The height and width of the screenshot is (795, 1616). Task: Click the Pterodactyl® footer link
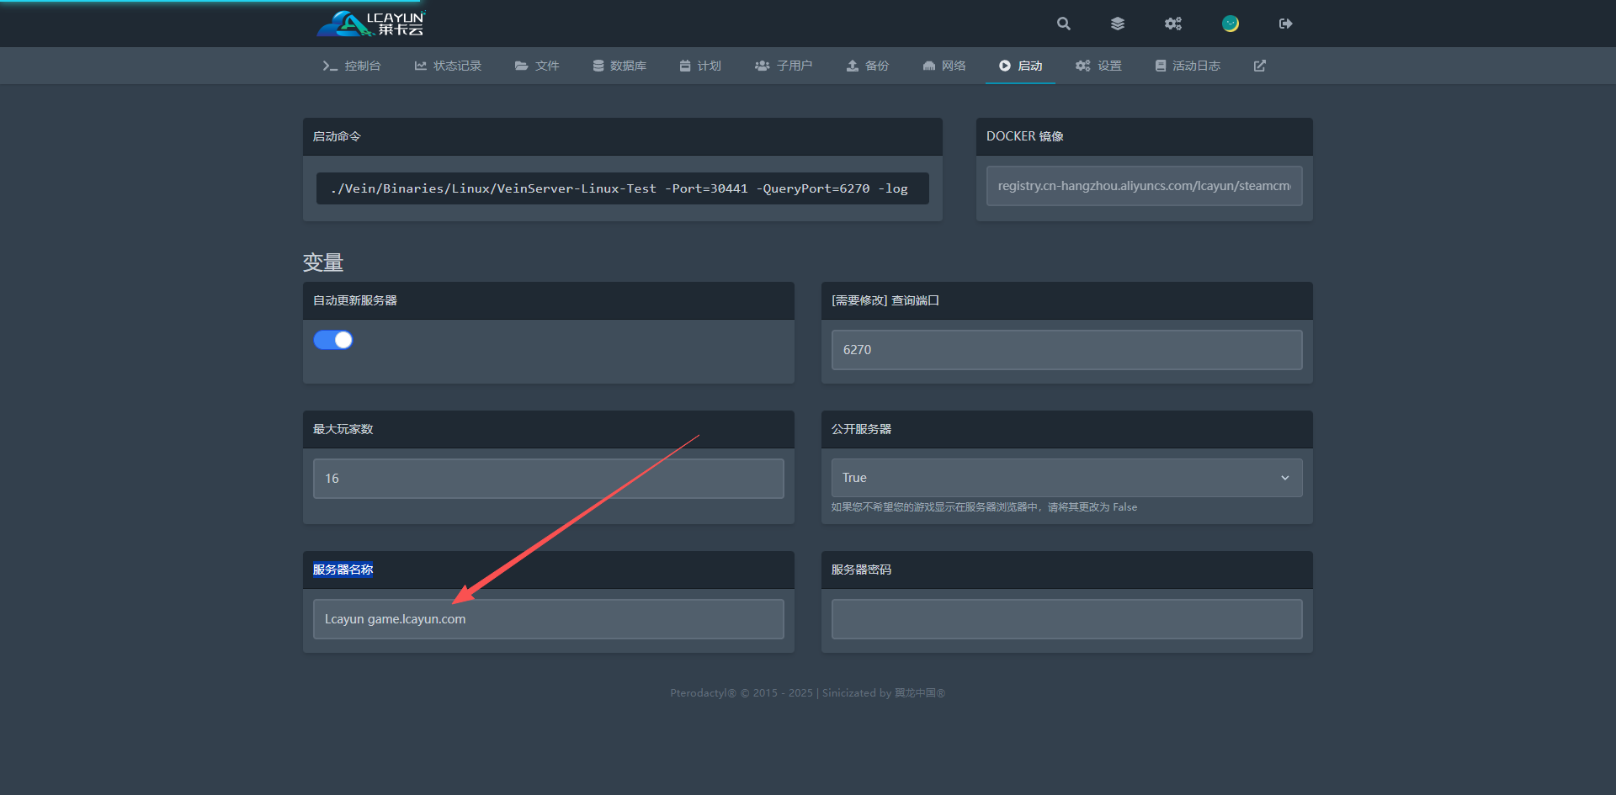[703, 693]
